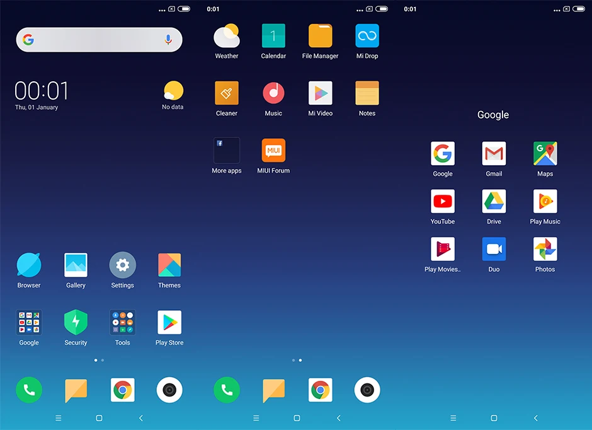
Task: Open Camera from first home screen dock
Action: tap(169, 390)
